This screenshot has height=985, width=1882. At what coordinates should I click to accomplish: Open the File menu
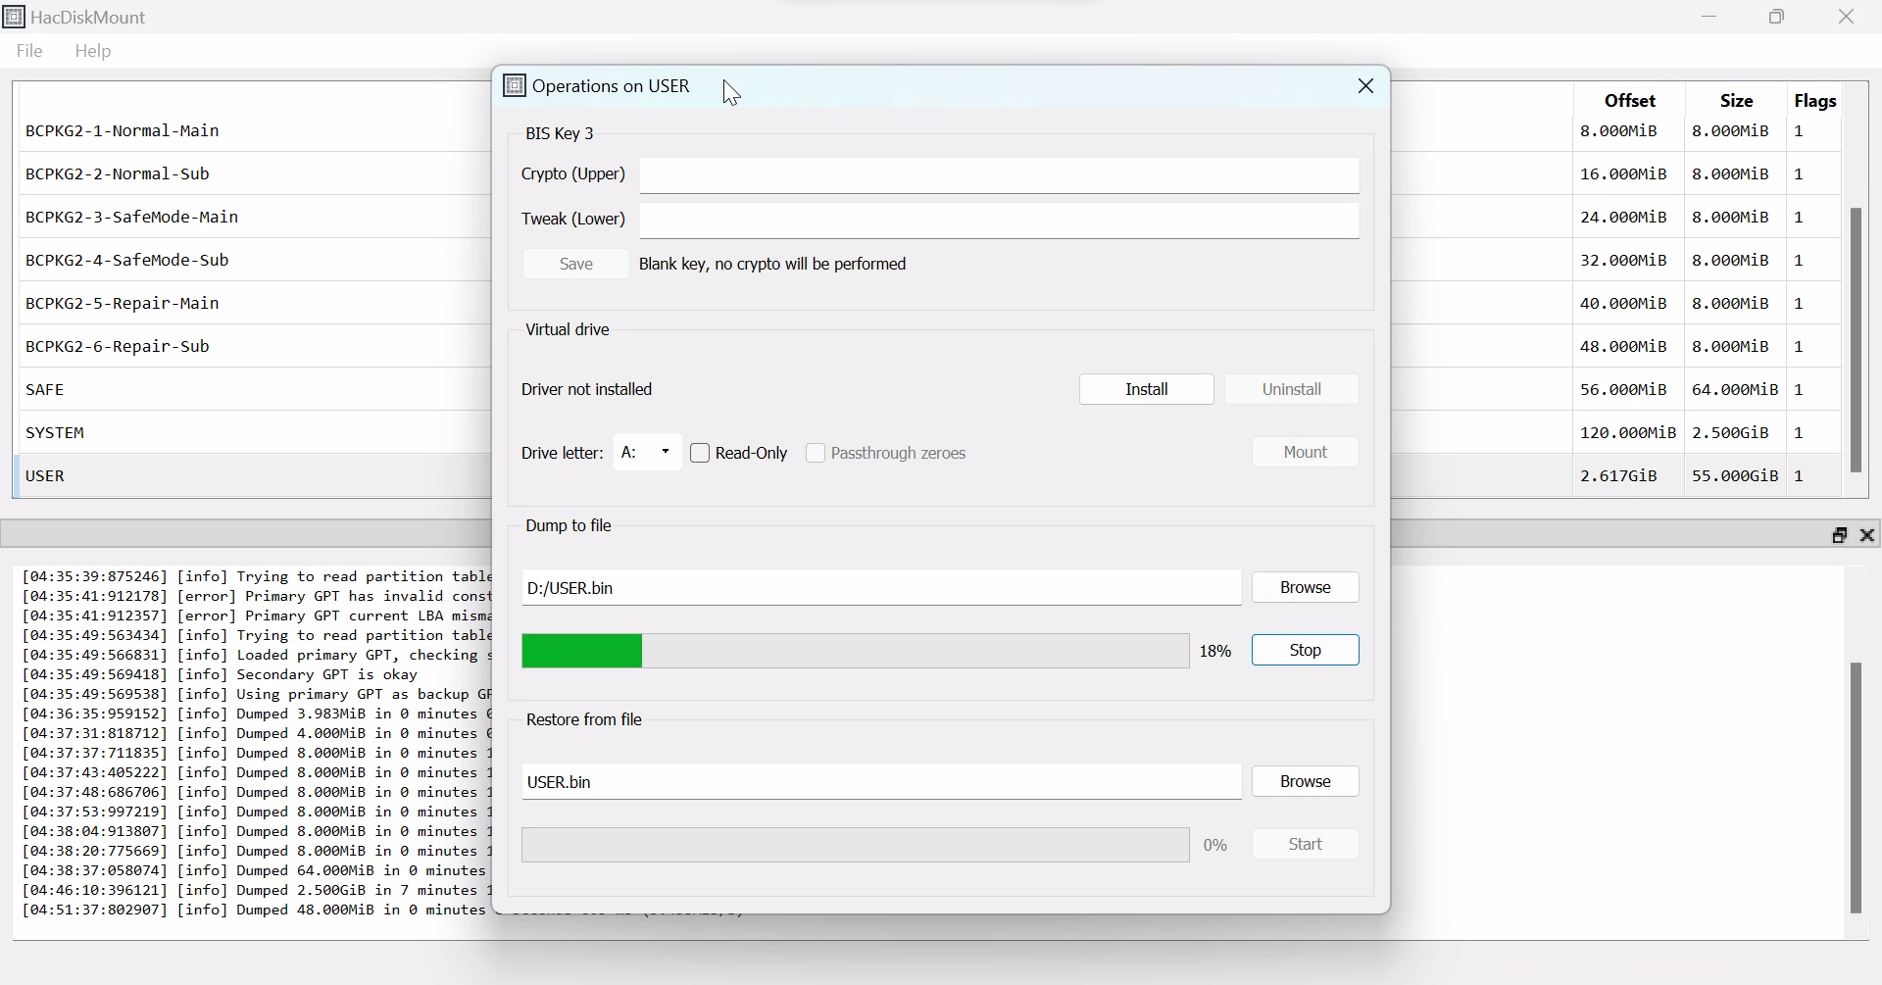coord(29,51)
